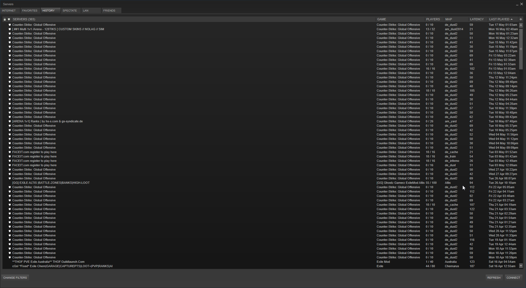The width and height of the screenshot is (526, 288).
Task: Close the Servers window
Action: [522, 4]
